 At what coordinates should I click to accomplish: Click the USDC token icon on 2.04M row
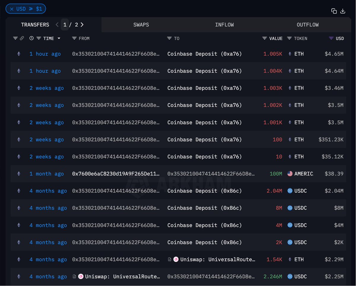pyautogui.click(x=290, y=191)
